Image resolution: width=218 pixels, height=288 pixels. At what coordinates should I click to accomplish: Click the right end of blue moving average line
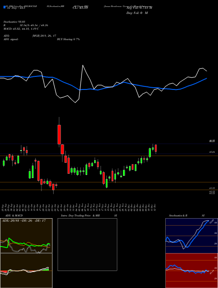207,78
